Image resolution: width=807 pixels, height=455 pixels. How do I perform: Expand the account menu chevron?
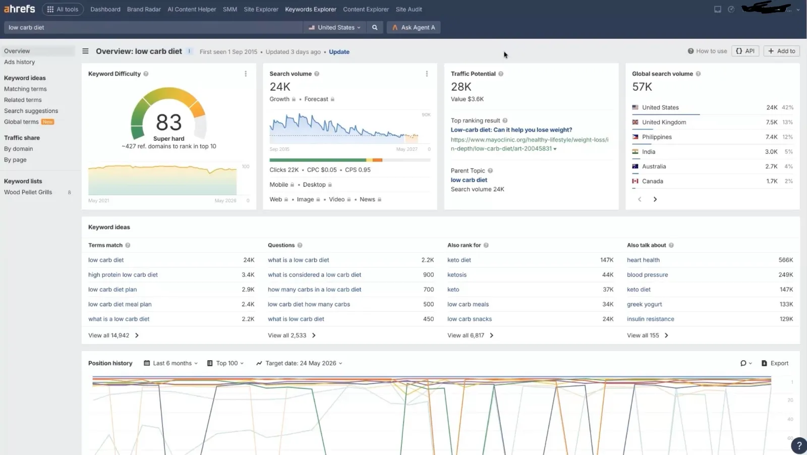tap(798, 10)
